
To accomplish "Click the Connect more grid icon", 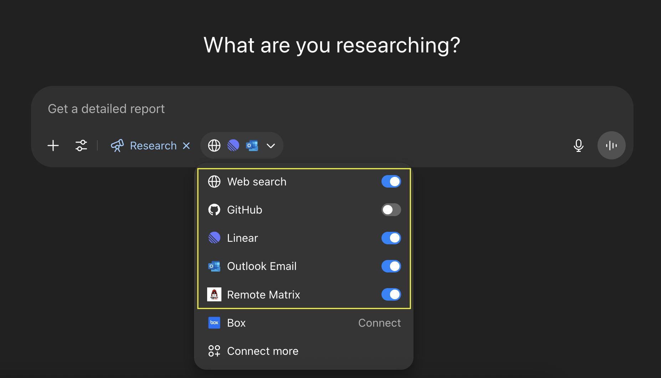I will tap(214, 351).
